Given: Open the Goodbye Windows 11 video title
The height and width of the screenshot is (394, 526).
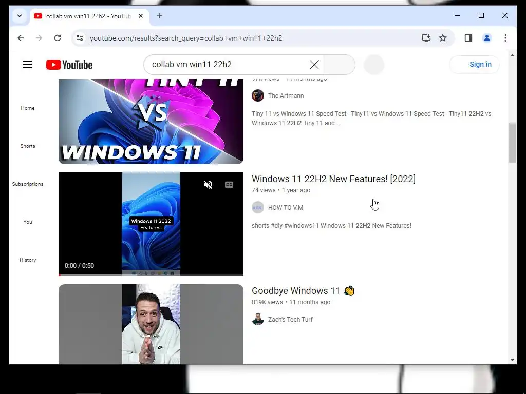Looking at the screenshot, I should 303,291.
